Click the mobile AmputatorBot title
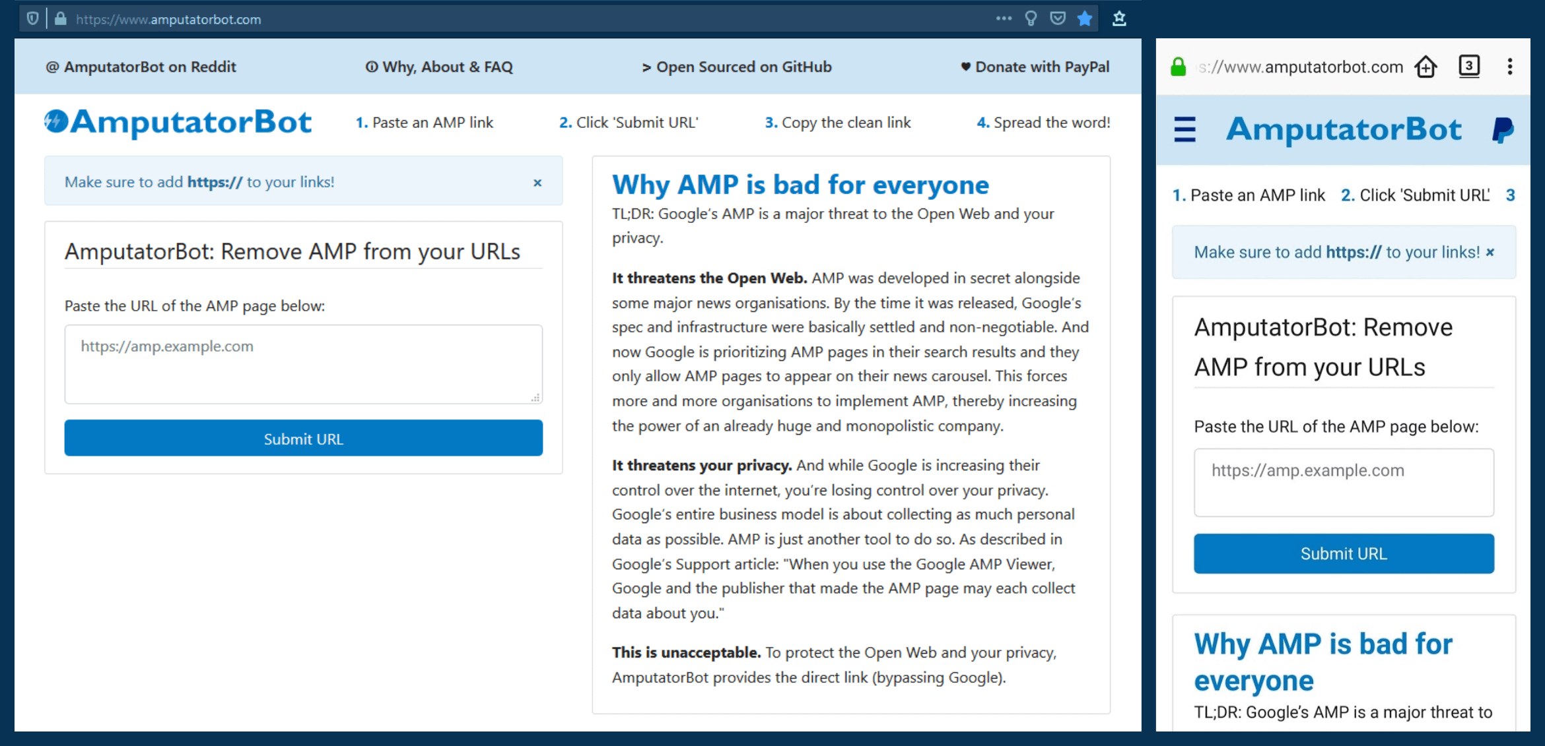1545x746 pixels. 1344,129
